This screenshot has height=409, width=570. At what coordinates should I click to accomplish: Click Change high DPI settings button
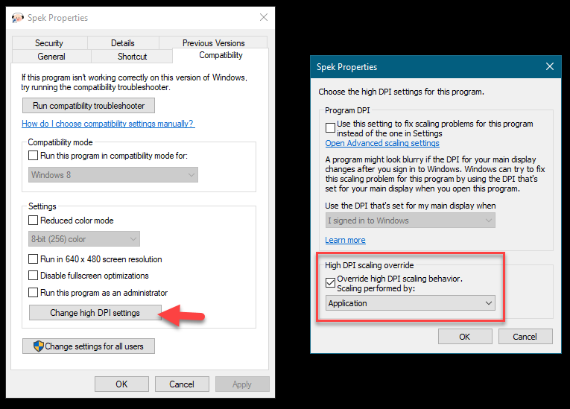pyautogui.click(x=95, y=313)
